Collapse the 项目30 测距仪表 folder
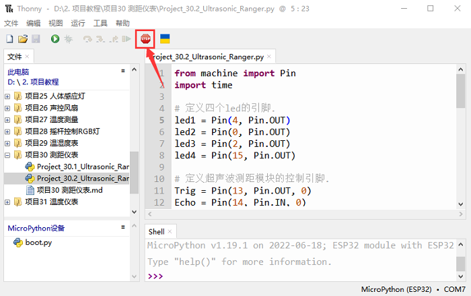 (7, 154)
